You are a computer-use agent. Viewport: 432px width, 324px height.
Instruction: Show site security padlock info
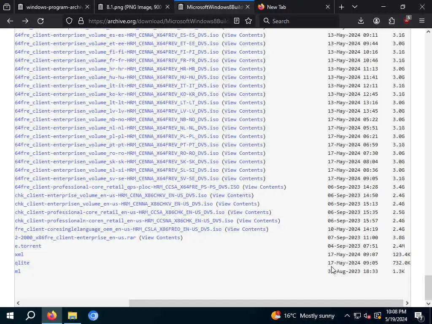[81, 21]
